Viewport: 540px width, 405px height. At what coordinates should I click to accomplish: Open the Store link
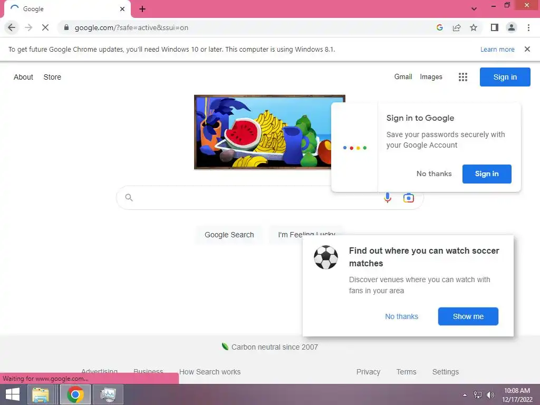pyautogui.click(x=52, y=77)
